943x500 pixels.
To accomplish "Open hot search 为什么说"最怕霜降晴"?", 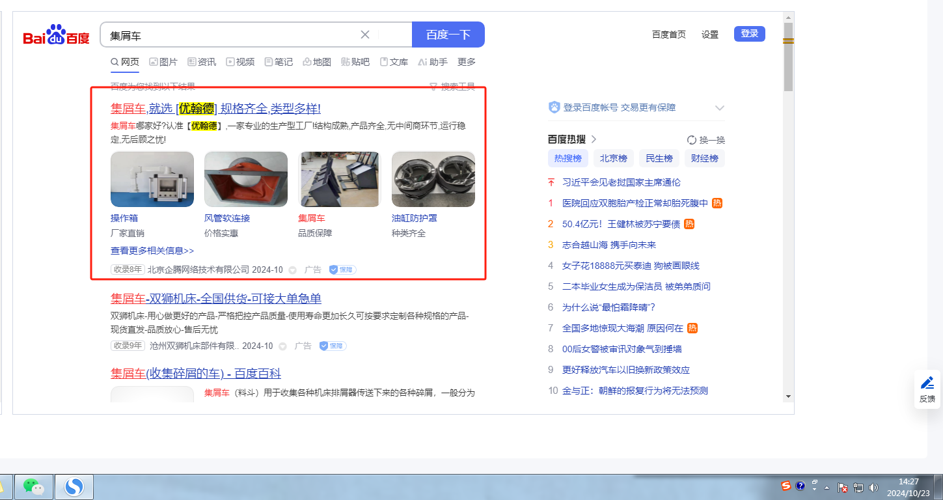I will pyautogui.click(x=609, y=307).
